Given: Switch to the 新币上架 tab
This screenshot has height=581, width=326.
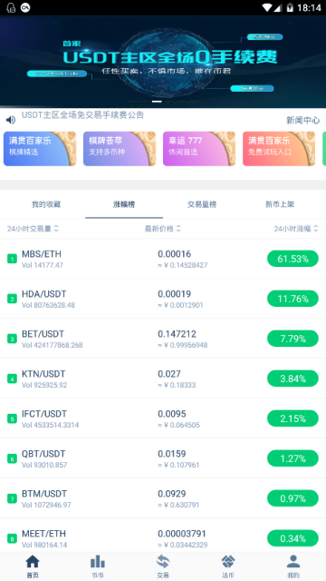Looking at the screenshot, I should (280, 204).
